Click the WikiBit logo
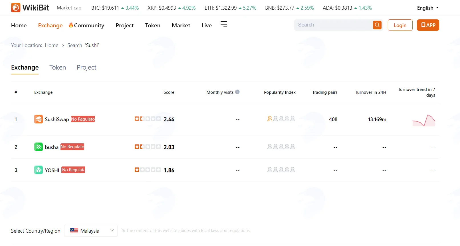This screenshot has height=246, width=460. (30, 8)
